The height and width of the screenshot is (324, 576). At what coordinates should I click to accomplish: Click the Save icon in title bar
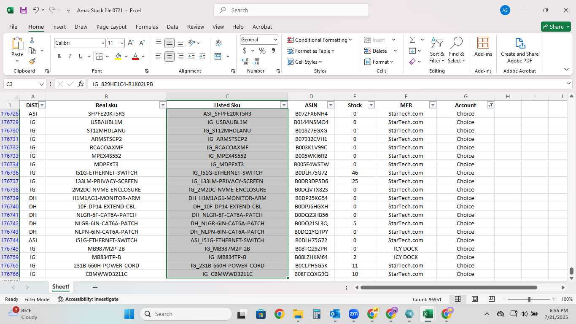pyautogui.click(x=23, y=10)
